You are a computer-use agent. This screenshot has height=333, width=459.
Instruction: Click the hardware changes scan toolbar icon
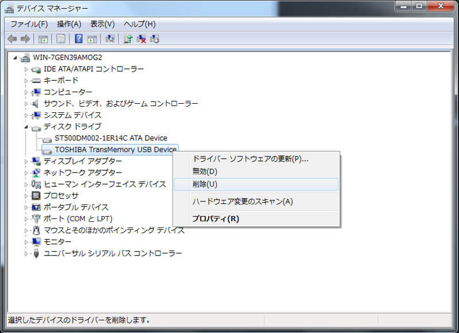point(110,38)
